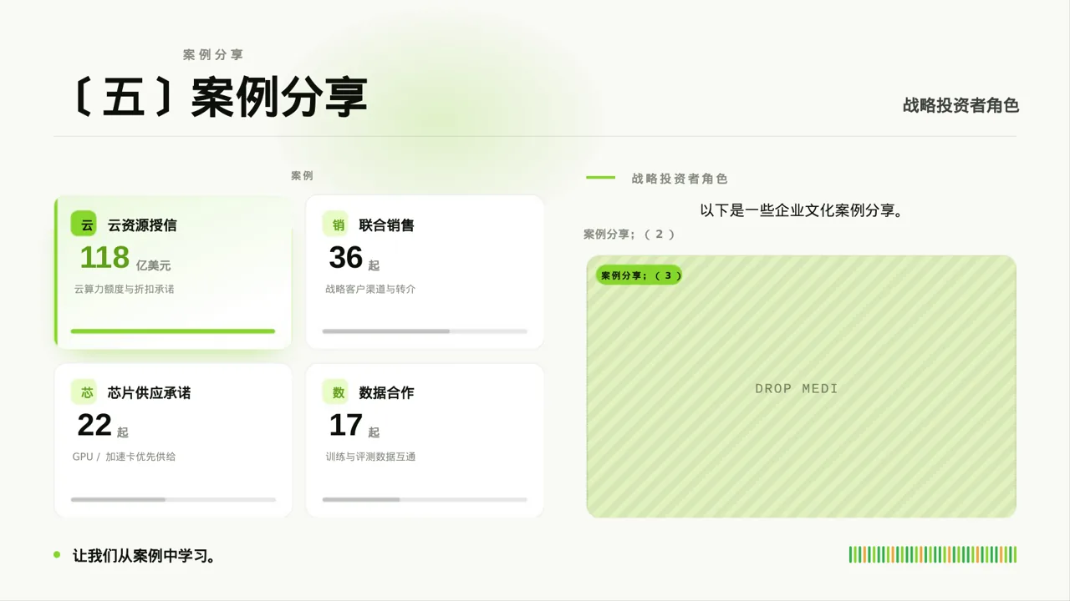Screen dimensions: 1070x601
Task: Click the description 战略客户渠道与转介
Action: pos(370,290)
